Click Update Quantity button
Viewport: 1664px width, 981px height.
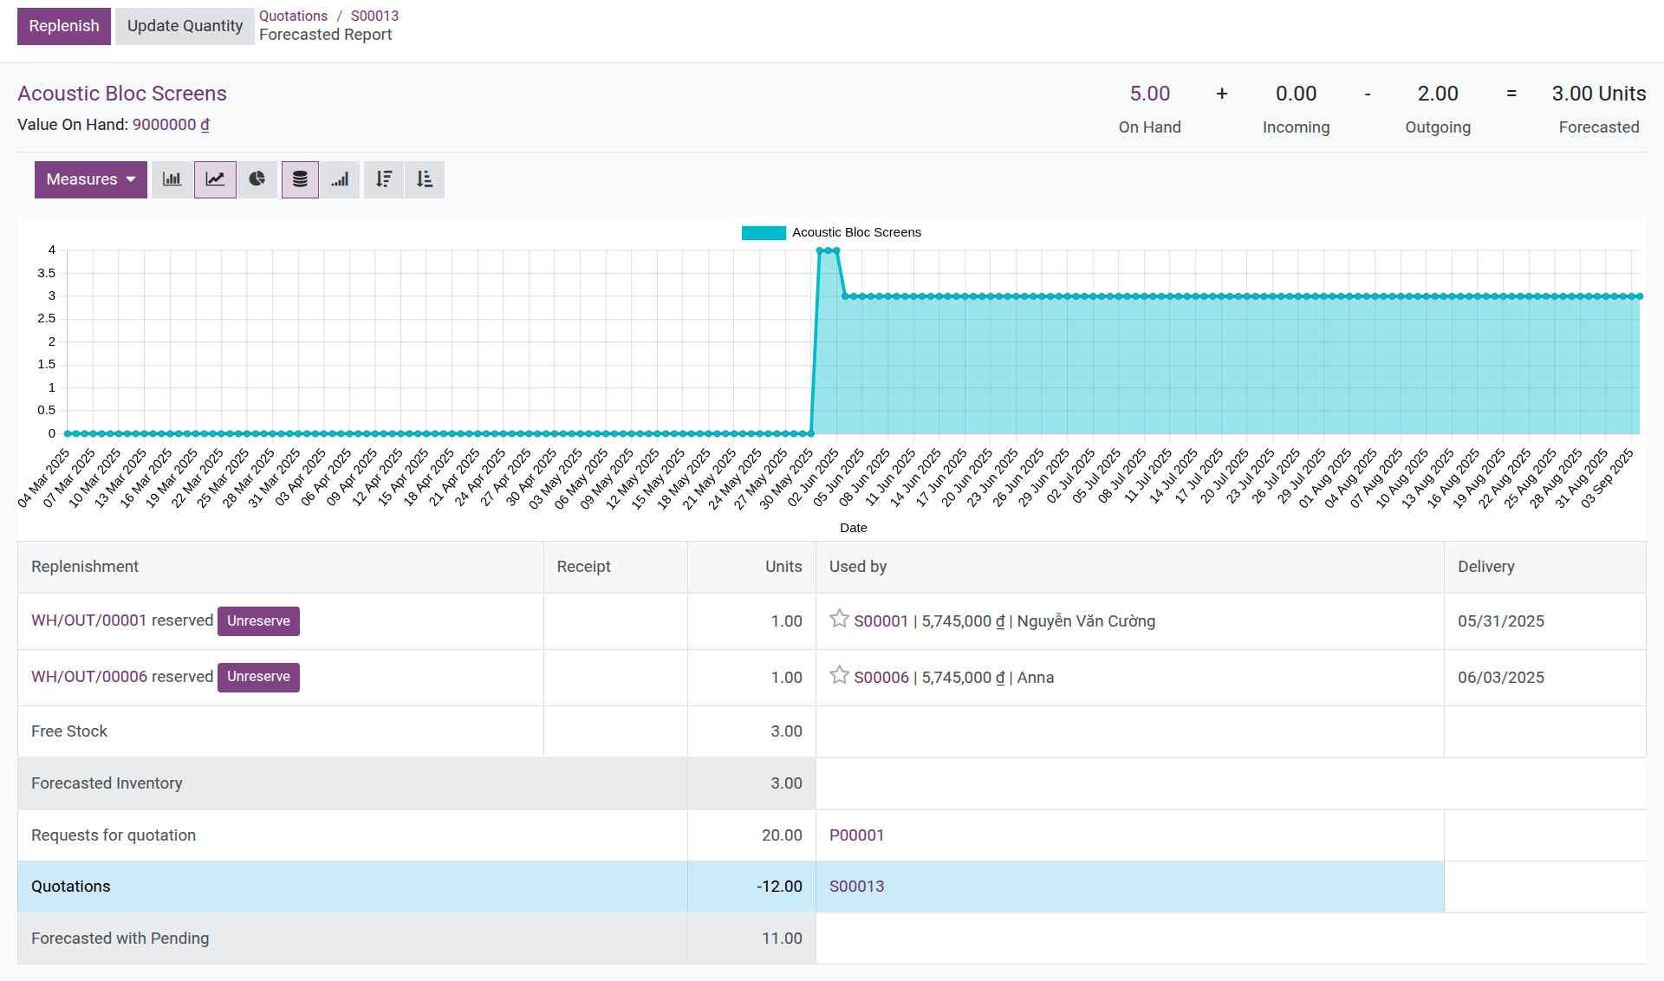185,26
